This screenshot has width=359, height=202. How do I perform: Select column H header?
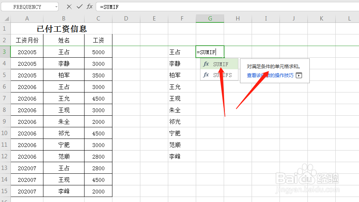coord(238,19)
